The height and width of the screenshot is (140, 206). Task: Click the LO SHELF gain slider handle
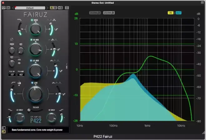(9, 117)
